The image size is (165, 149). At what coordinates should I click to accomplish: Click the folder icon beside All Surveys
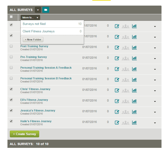pyautogui.click(x=46, y=10)
